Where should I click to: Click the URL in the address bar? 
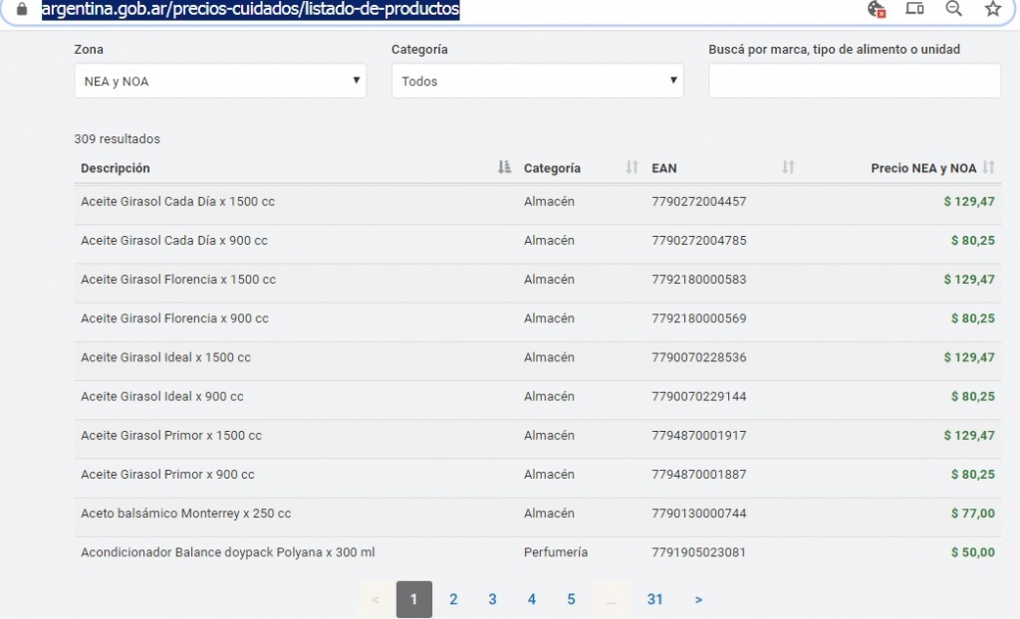250,9
